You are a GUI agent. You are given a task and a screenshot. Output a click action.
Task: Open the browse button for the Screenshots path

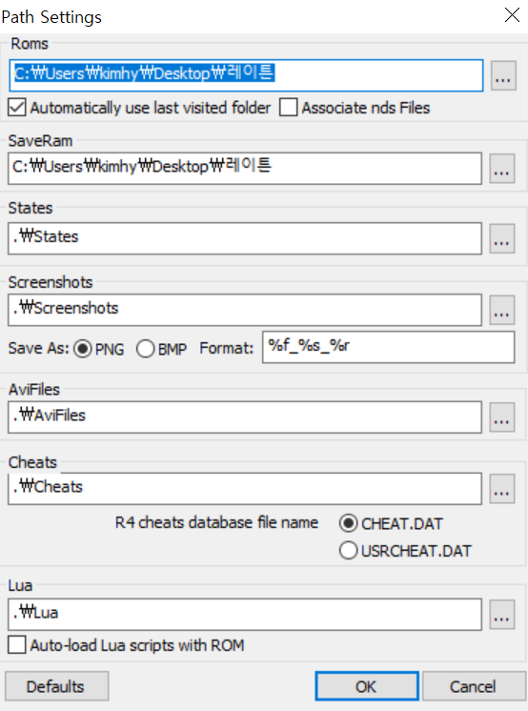tap(501, 310)
